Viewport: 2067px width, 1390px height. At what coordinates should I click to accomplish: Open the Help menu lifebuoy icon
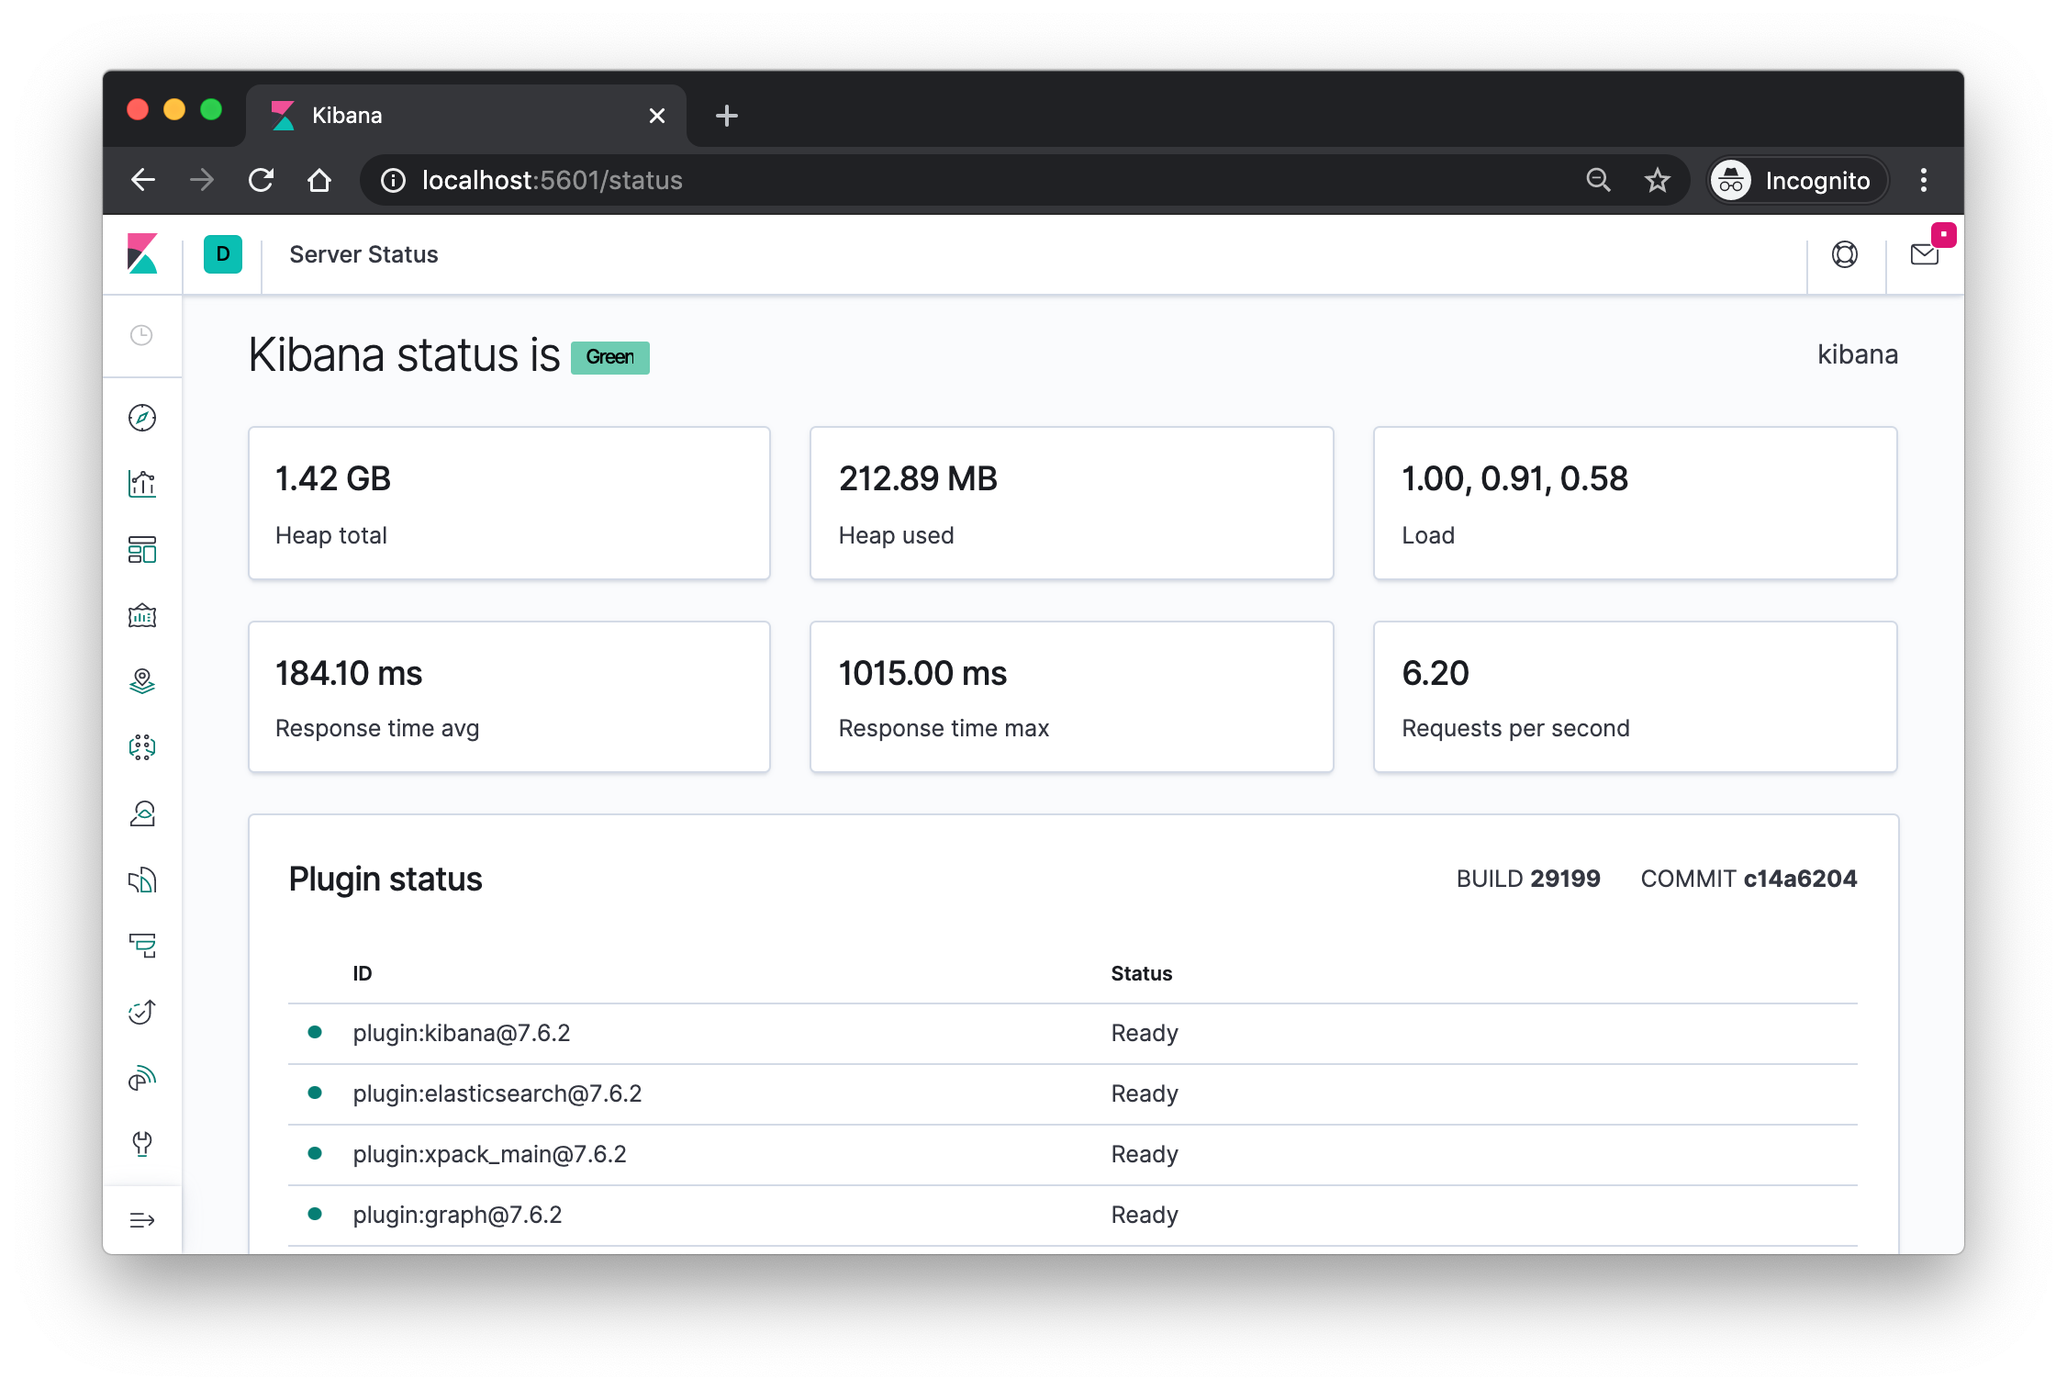click(1845, 254)
